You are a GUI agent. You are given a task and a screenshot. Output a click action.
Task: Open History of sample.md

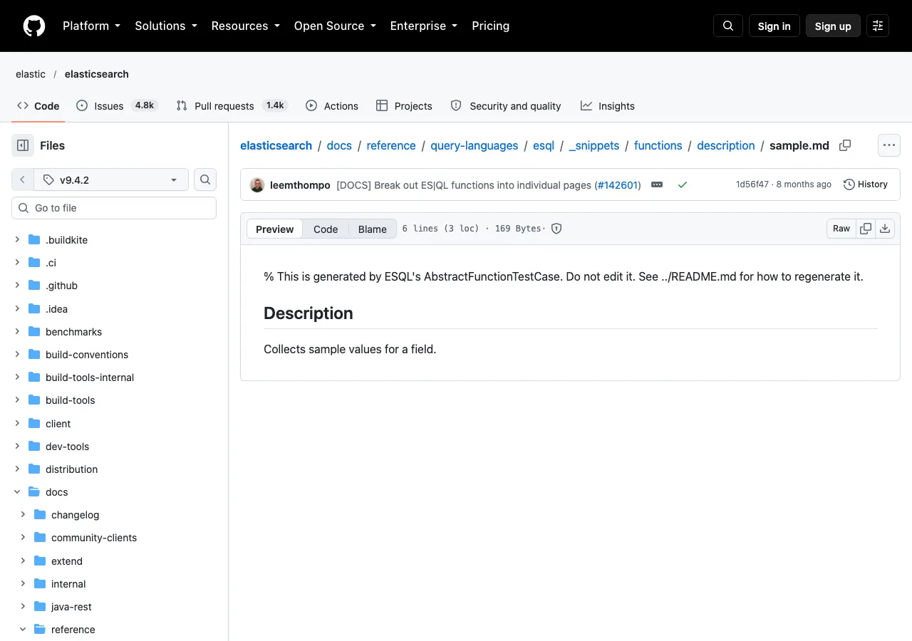pos(866,184)
